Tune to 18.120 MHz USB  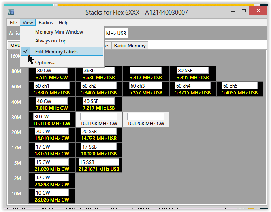(x=99, y=154)
